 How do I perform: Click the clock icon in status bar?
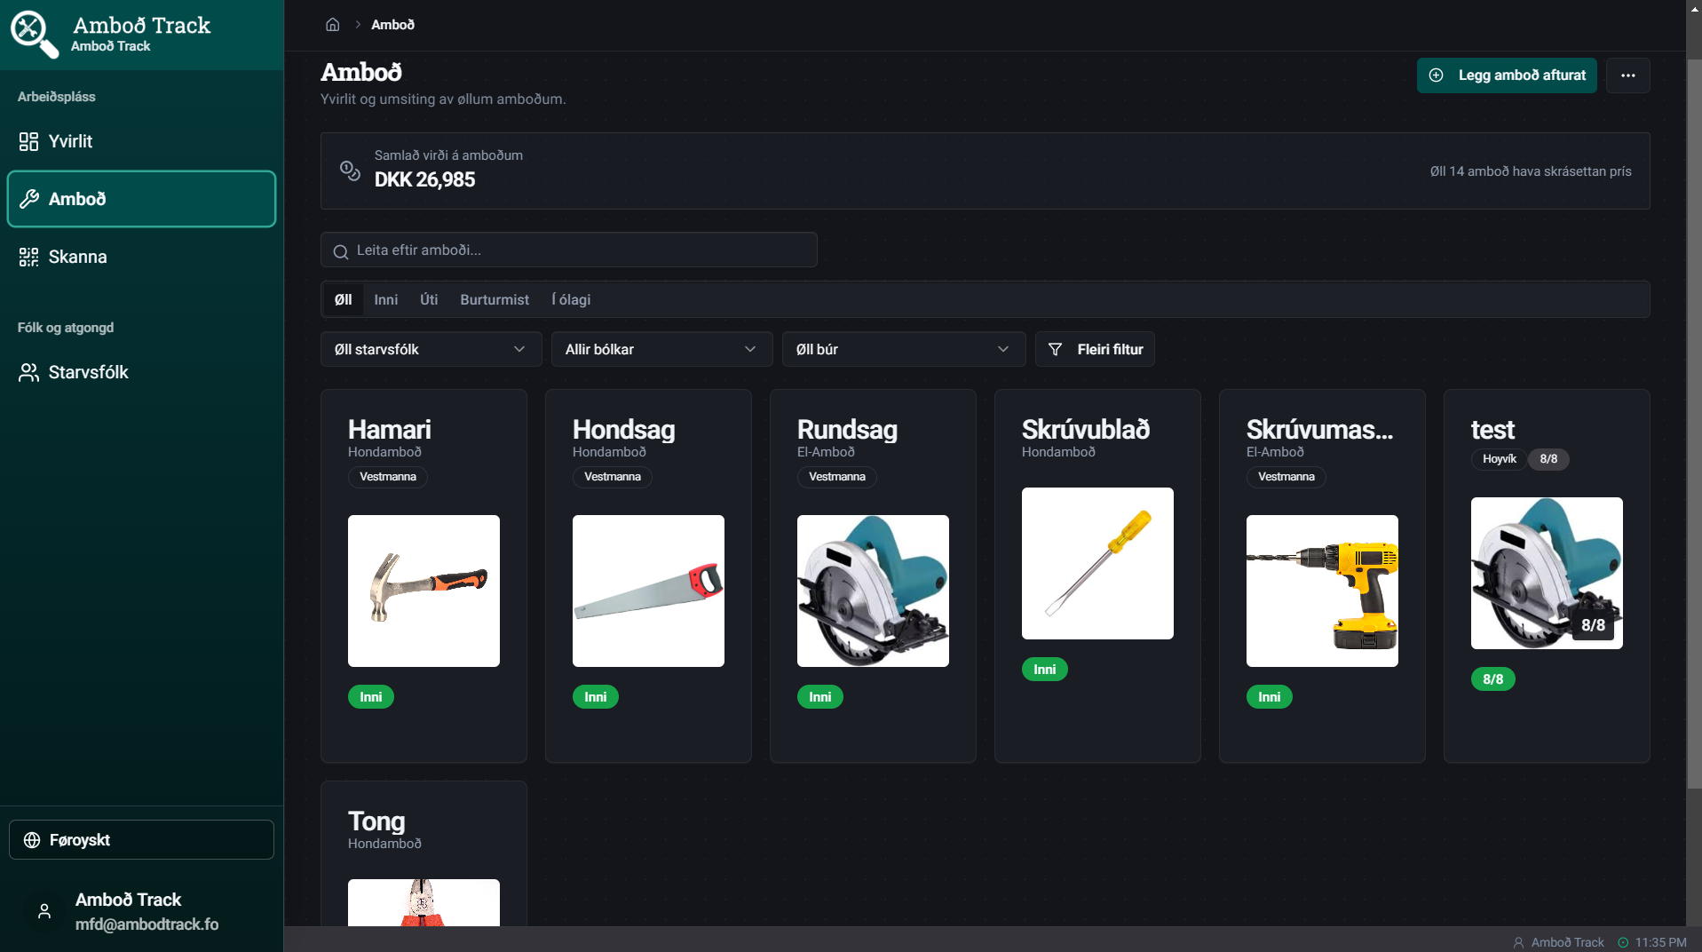pyautogui.click(x=1623, y=942)
